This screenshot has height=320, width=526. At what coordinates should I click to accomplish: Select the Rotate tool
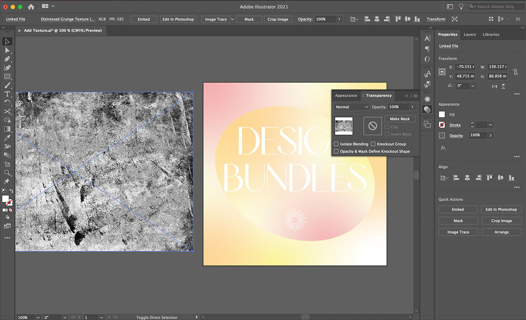click(7, 103)
